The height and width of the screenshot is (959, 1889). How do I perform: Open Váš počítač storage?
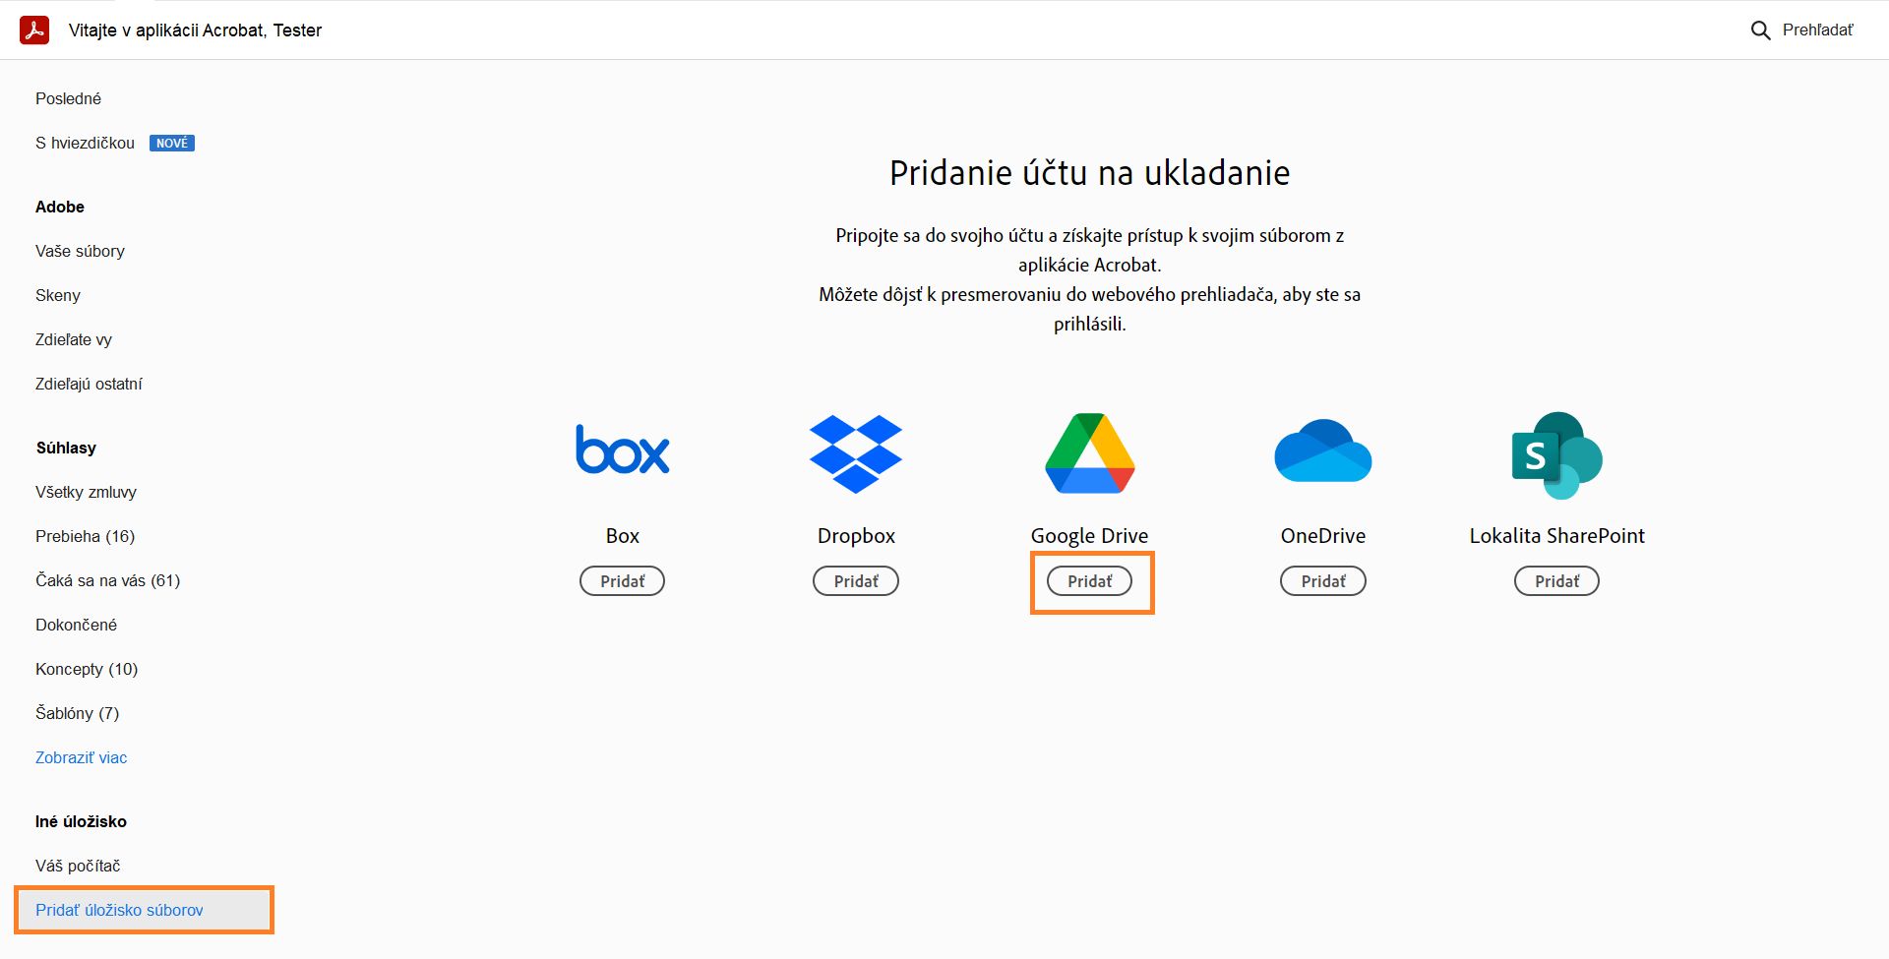pyautogui.click(x=78, y=866)
